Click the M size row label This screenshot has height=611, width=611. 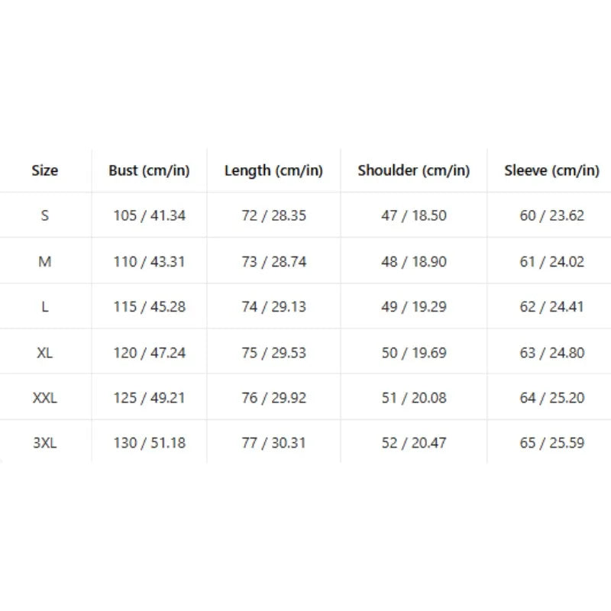[45, 261]
